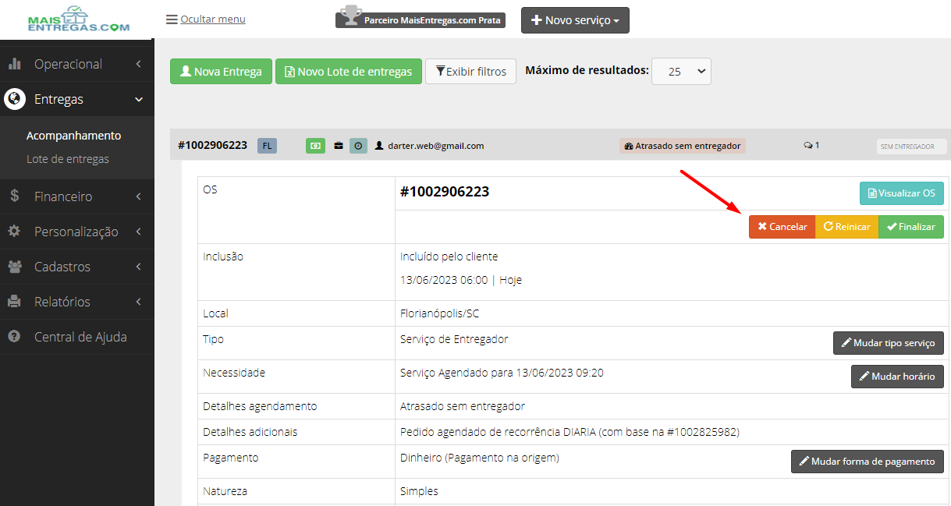This screenshot has width=951, height=506.
Task: Expand the Financeiro menu chevron
Action: [138, 196]
